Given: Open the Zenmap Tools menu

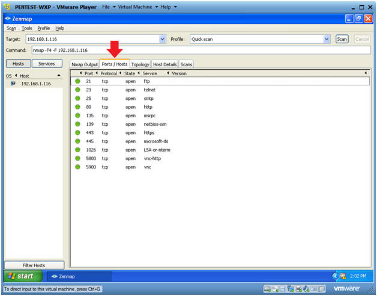Looking at the screenshot, I should coord(26,28).
